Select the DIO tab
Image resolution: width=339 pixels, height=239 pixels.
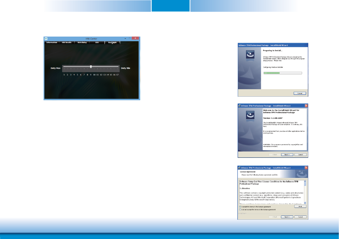(x=97, y=43)
